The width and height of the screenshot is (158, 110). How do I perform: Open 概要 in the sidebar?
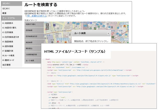click(x=4, y=13)
